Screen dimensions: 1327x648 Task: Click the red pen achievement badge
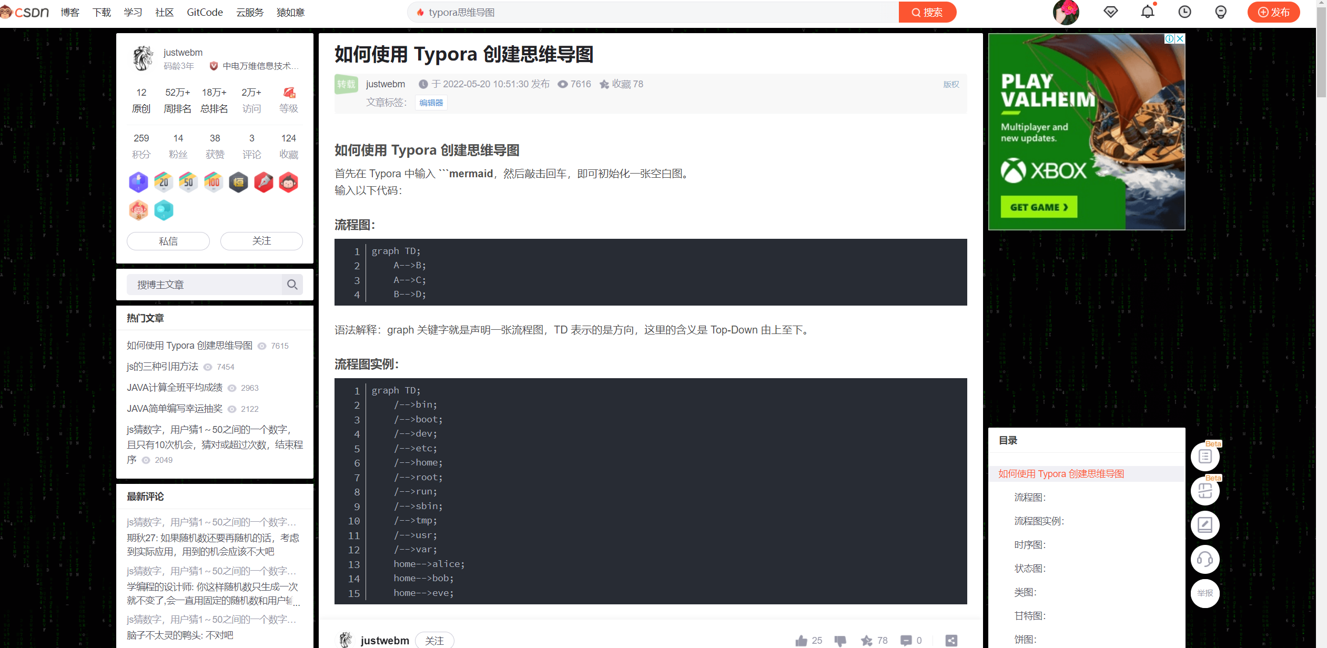coord(264,182)
